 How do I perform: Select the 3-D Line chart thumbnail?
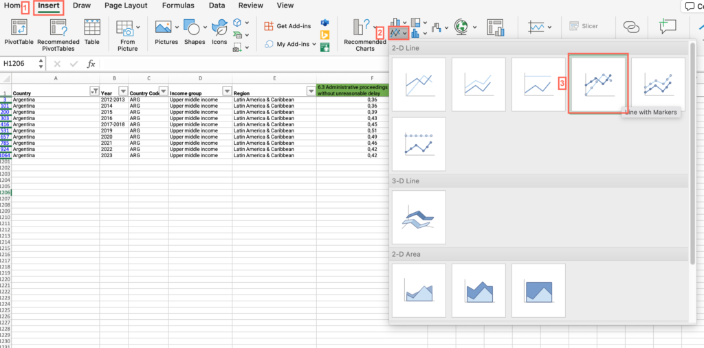(x=419, y=217)
